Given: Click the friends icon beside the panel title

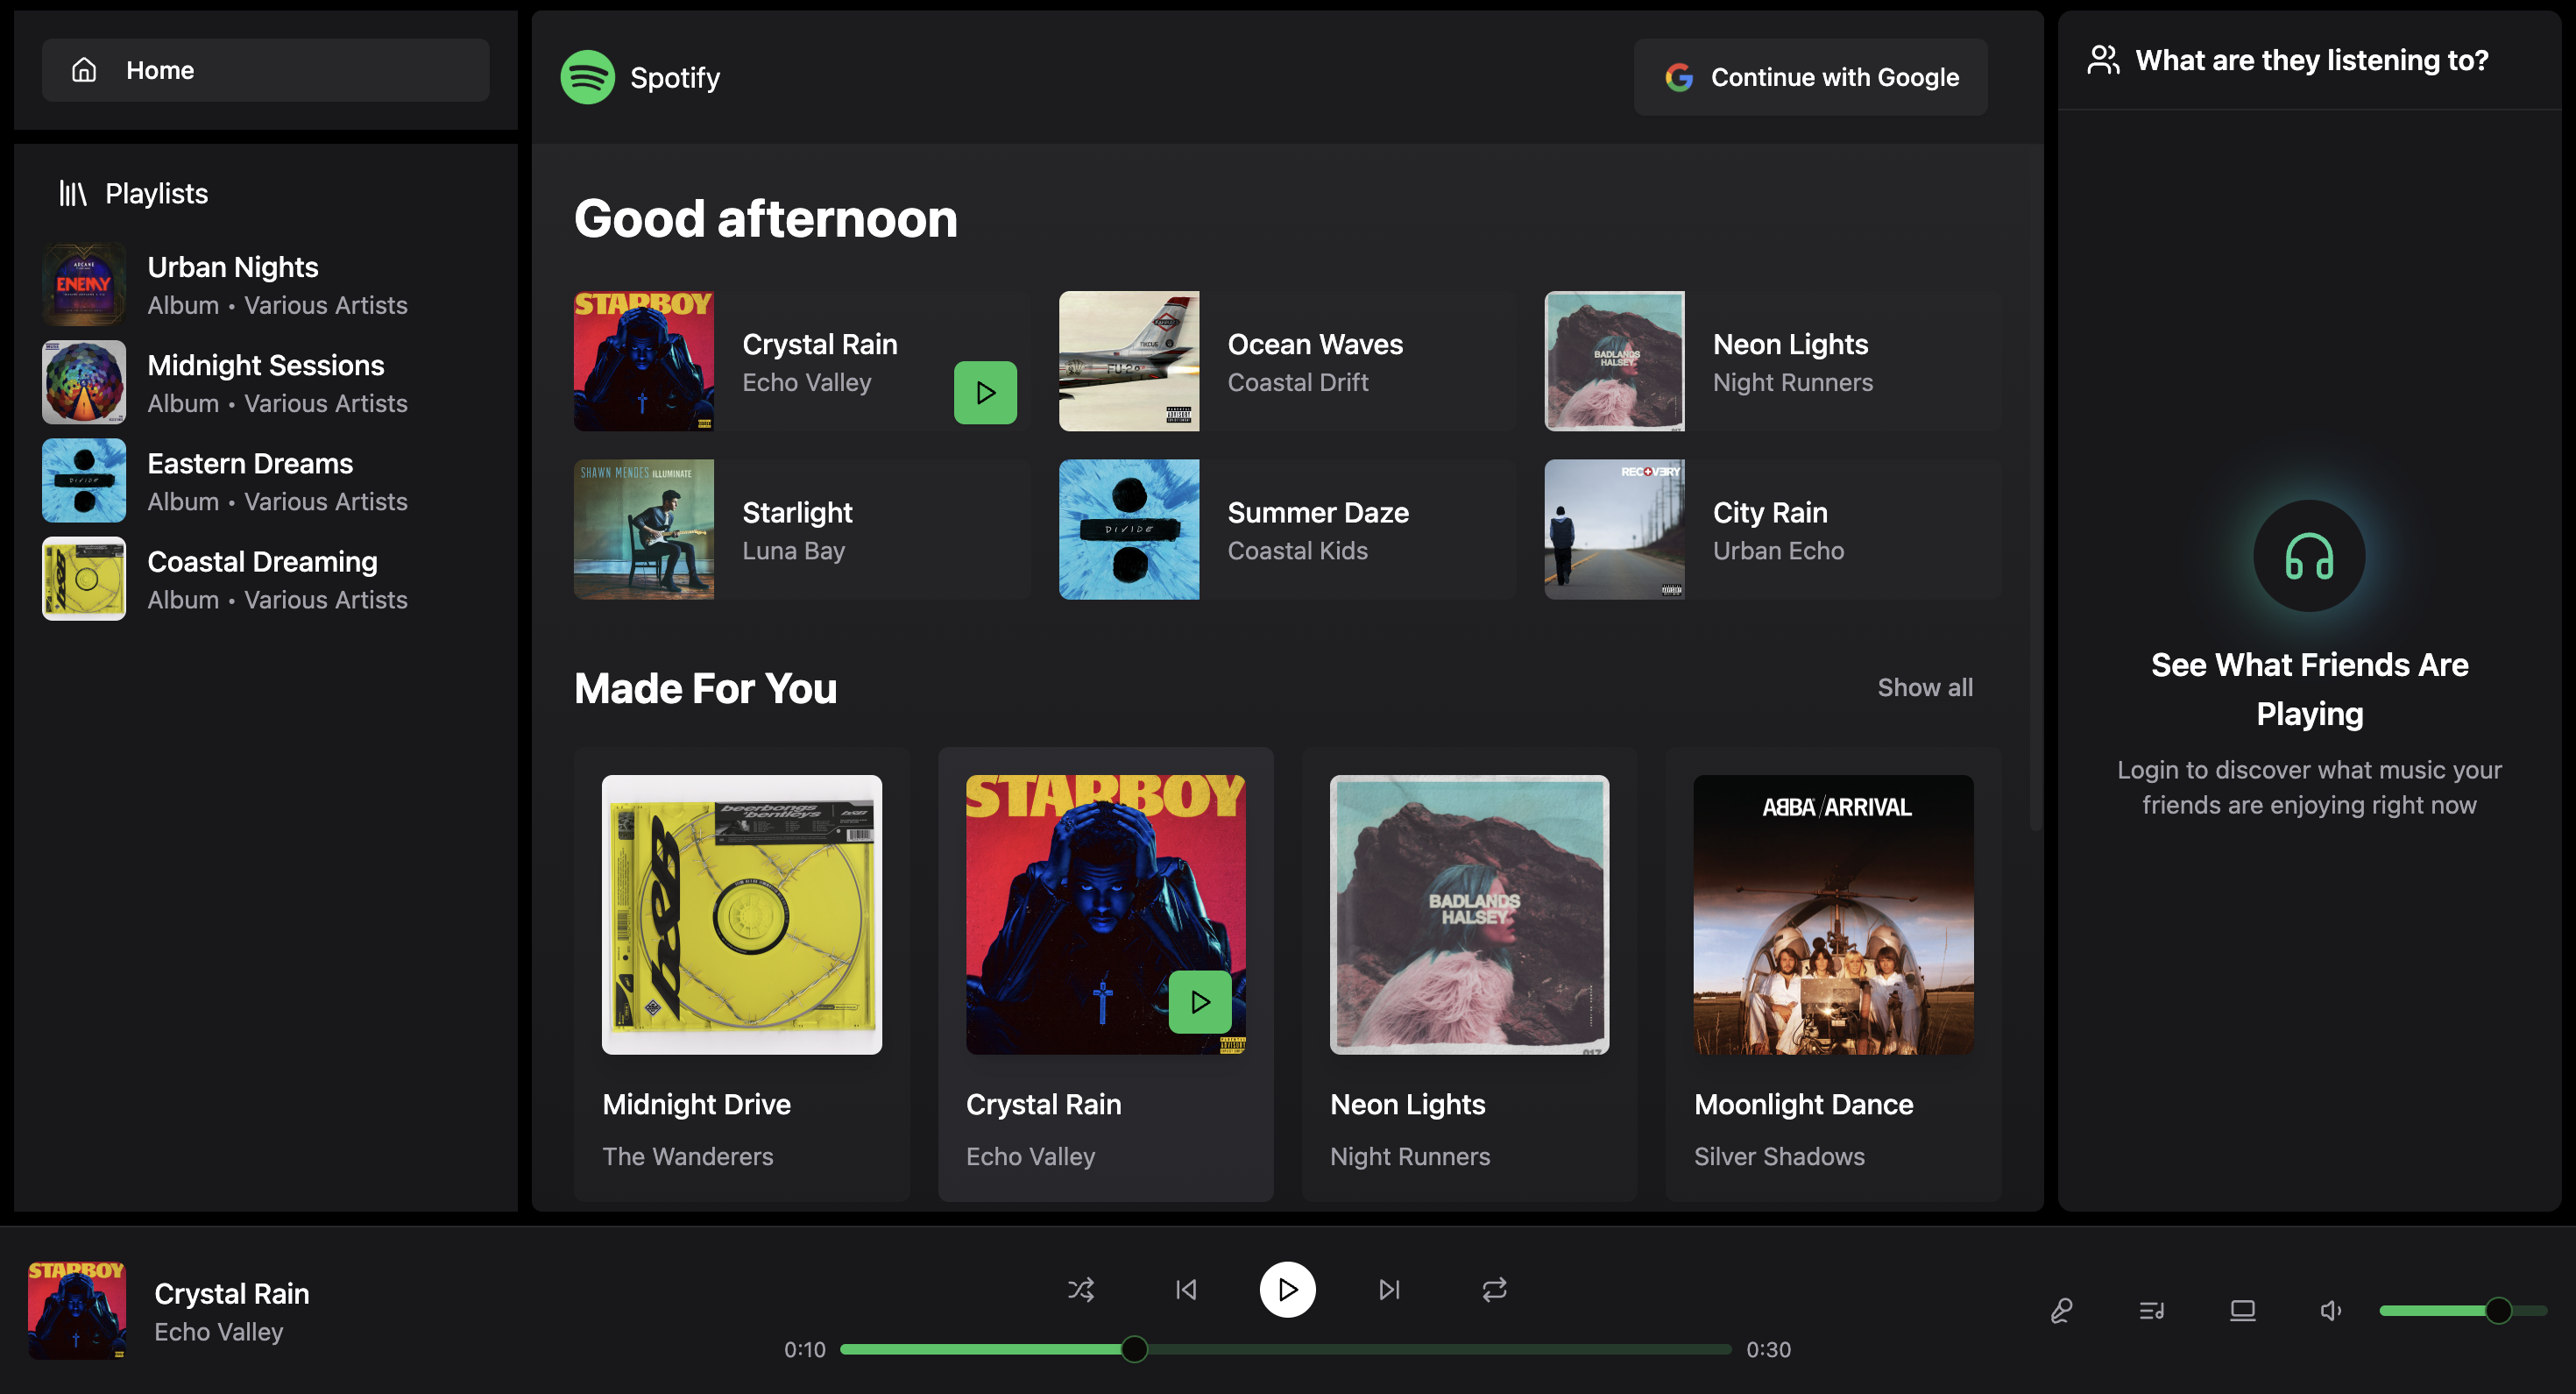Looking at the screenshot, I should tap(2103, 60).
